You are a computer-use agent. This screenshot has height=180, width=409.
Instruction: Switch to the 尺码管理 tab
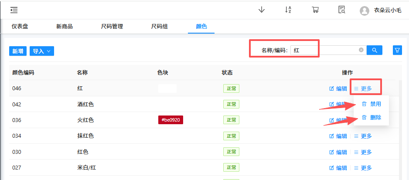point(112,27)
